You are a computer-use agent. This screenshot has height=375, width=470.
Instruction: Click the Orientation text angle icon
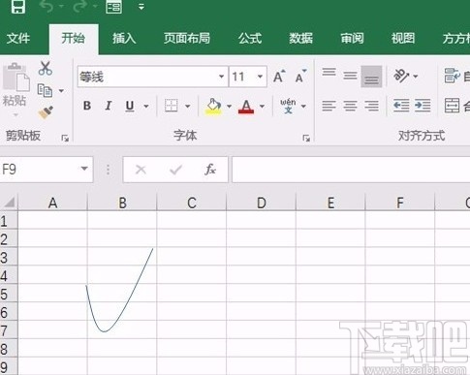click(x=401, y=76)
